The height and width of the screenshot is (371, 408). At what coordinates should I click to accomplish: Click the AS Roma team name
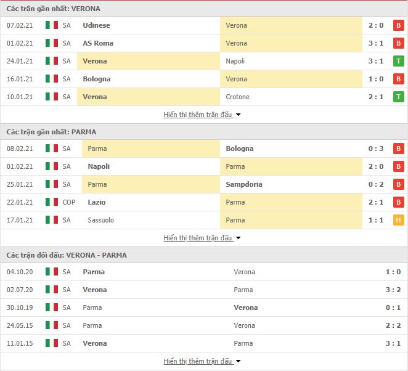98,43
